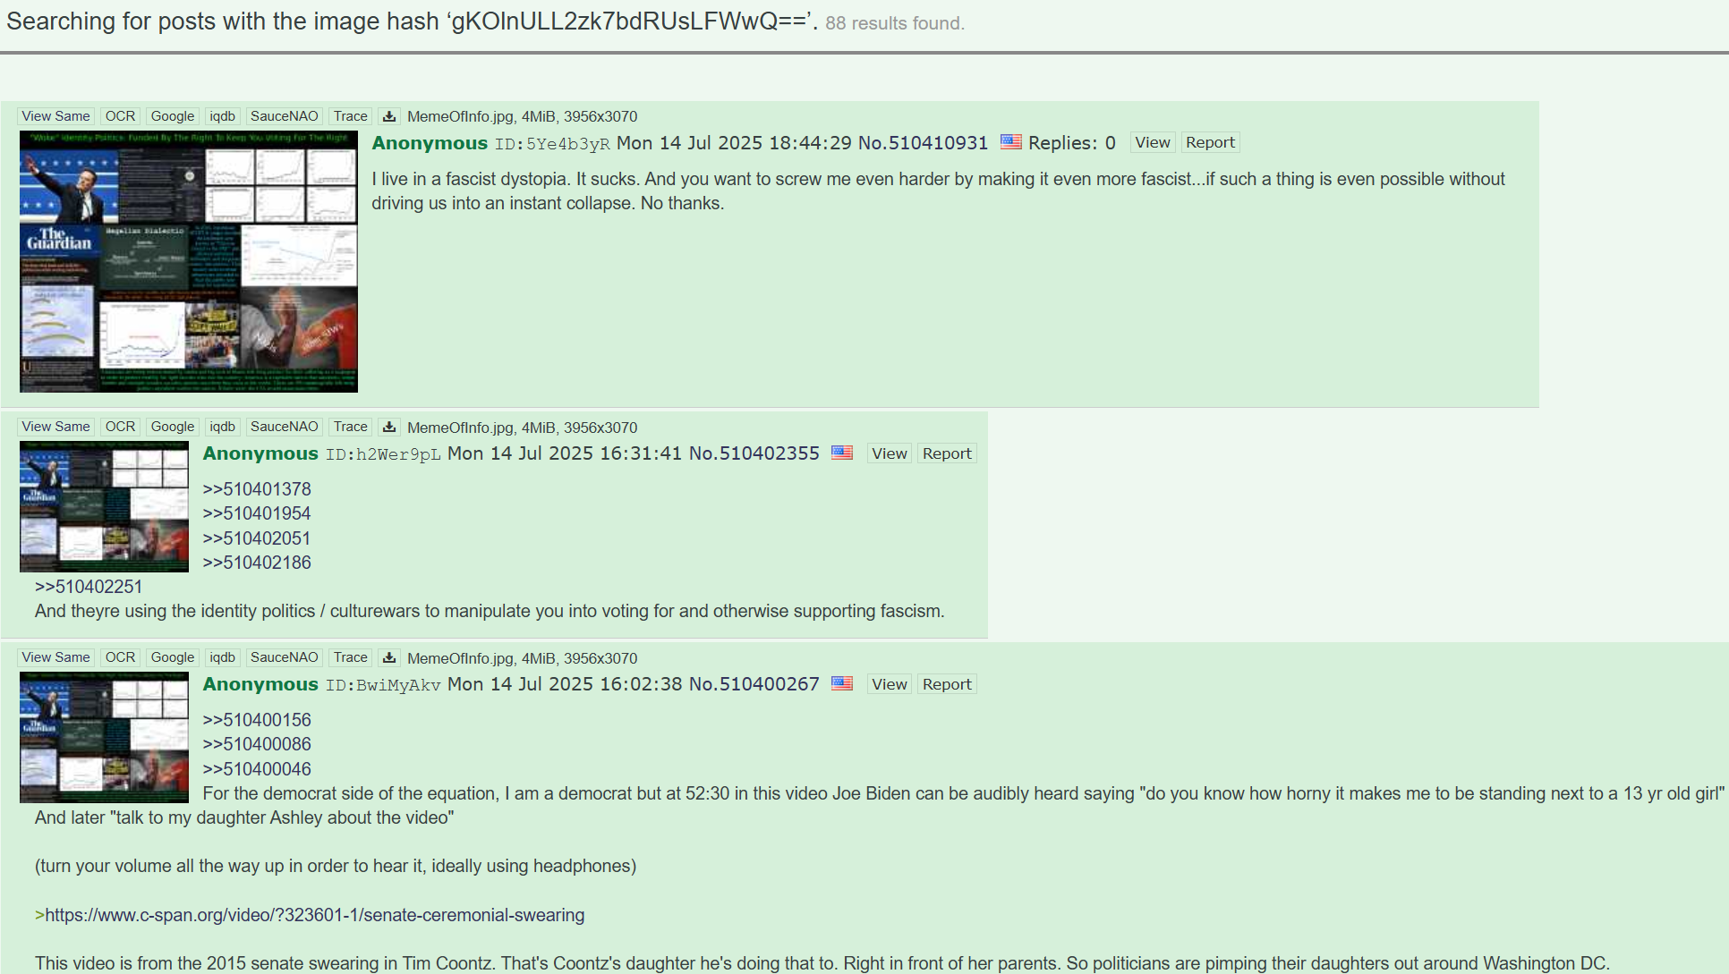This screenshot has width=1729, height=974.
Task: Click iqdb button in third post
Action: [x=222, y=657]
